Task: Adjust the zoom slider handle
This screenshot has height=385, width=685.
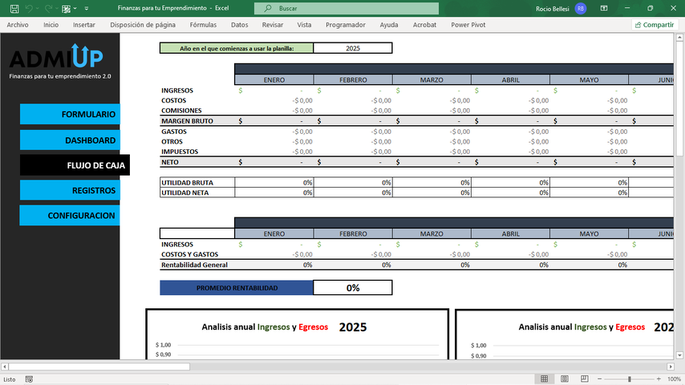Action: tap(629, 379)
